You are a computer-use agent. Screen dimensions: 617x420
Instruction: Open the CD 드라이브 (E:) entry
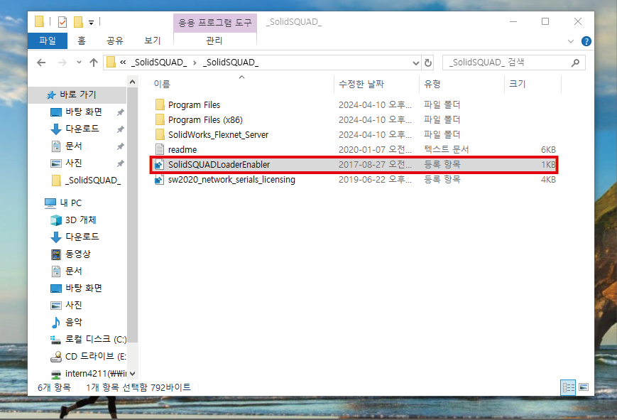(x=95, y=356)
